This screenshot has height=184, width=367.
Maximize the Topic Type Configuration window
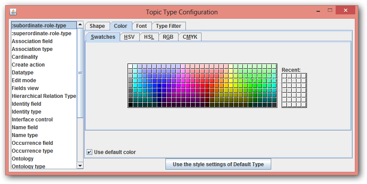(330, 10)
